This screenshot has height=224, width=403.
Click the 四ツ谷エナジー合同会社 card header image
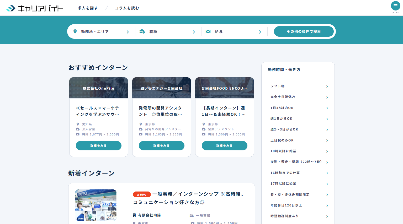[x=162, y=88]
